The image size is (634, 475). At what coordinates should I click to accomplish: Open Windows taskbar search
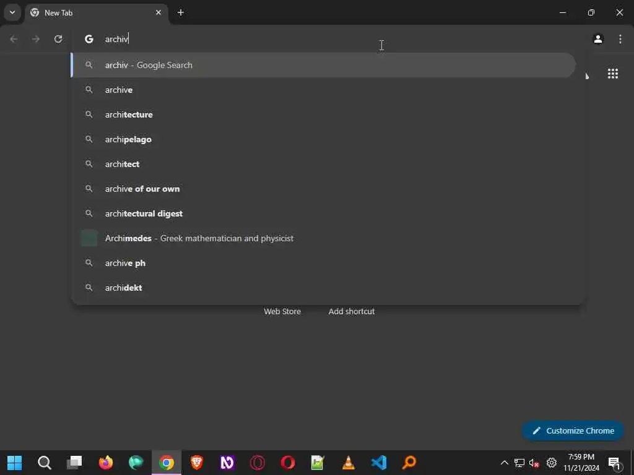pos(45,463)
